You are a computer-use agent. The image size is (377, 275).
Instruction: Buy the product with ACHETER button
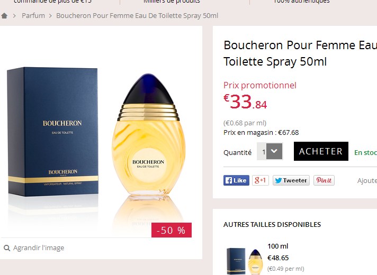pyautogui.click(x=321, y=151)
